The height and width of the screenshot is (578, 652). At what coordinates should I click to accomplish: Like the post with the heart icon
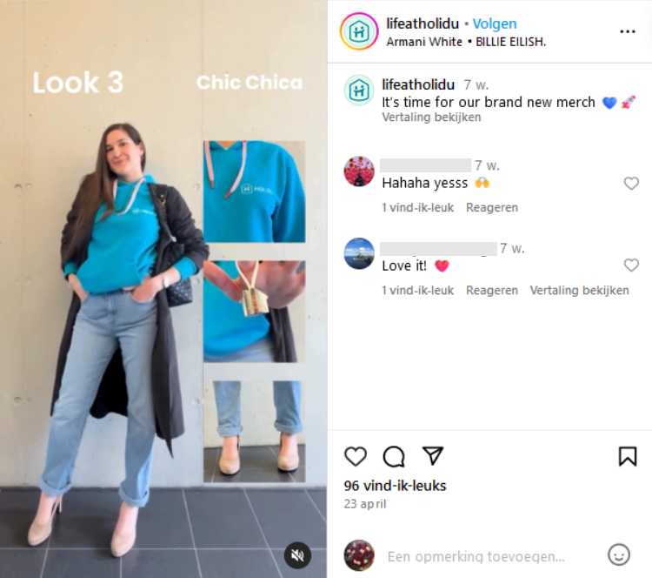pyautogui.click(x=356, y=456)
